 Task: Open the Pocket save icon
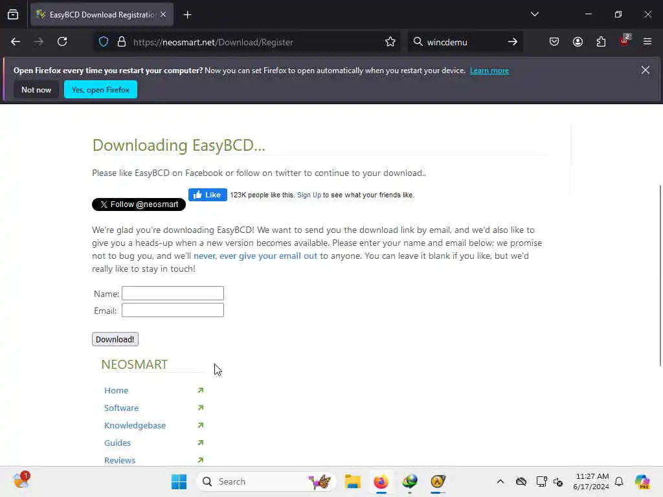click(x=554, y=42)
